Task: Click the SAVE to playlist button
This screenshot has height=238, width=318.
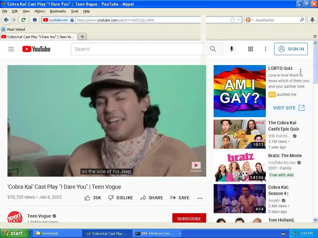Action: [x=180, y=198]
